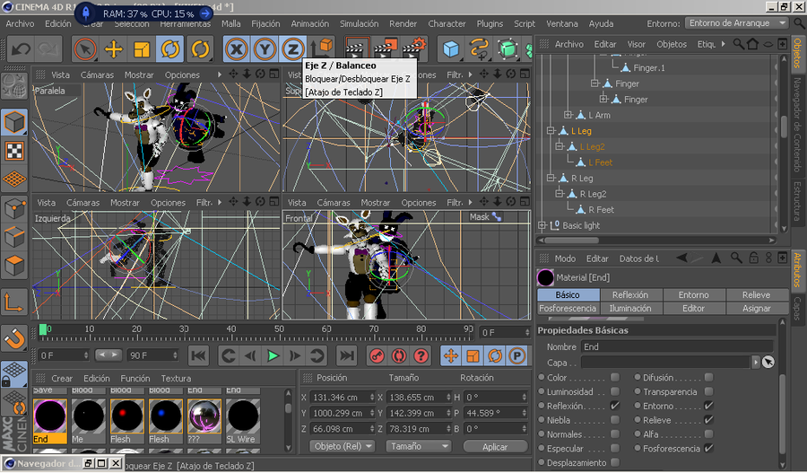Open the Plugins menu
The width and height of the screenshot is (807, 473).
coord(490,23)
